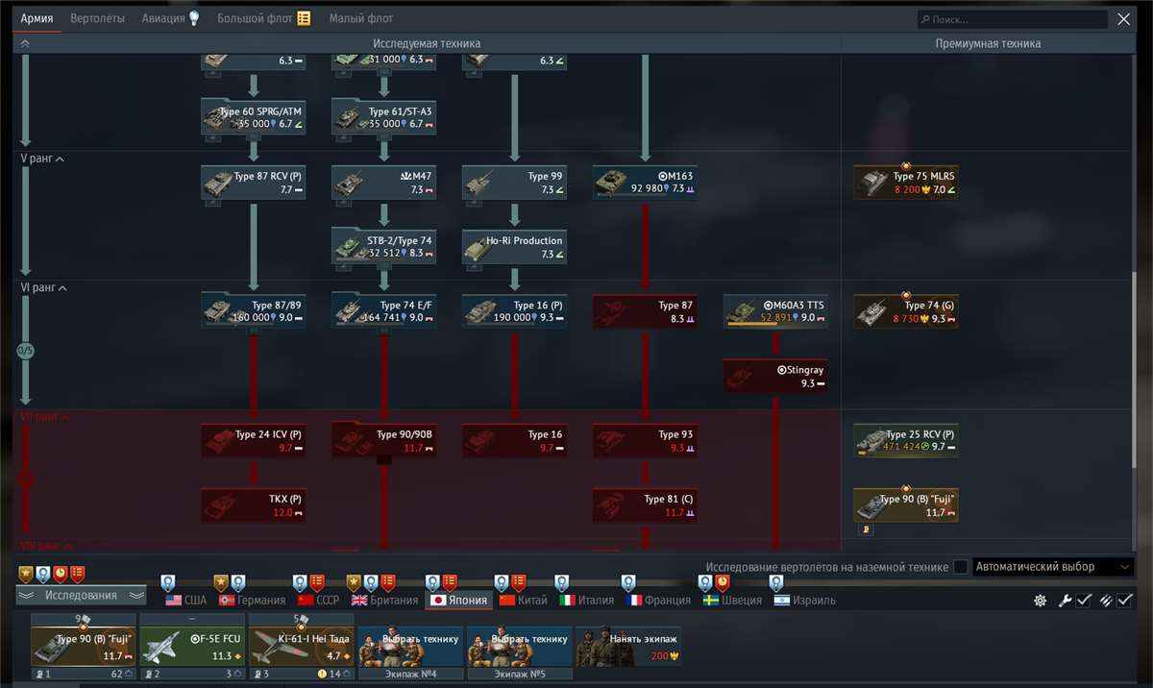Toggle the checkmark at the far bottom right

coord(1126,600)
